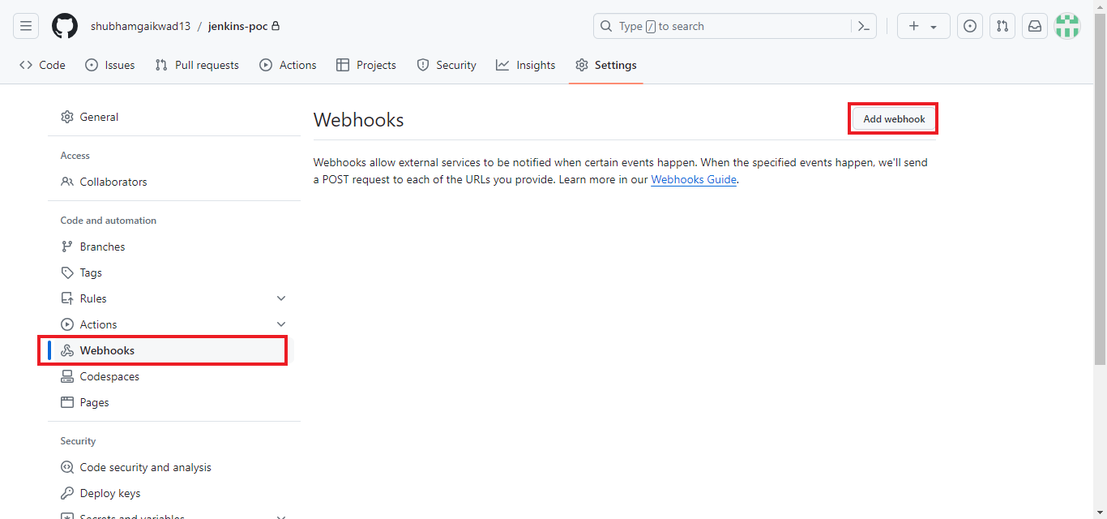
Task: Switch to the Projects tab
Action: click(366, 65)
